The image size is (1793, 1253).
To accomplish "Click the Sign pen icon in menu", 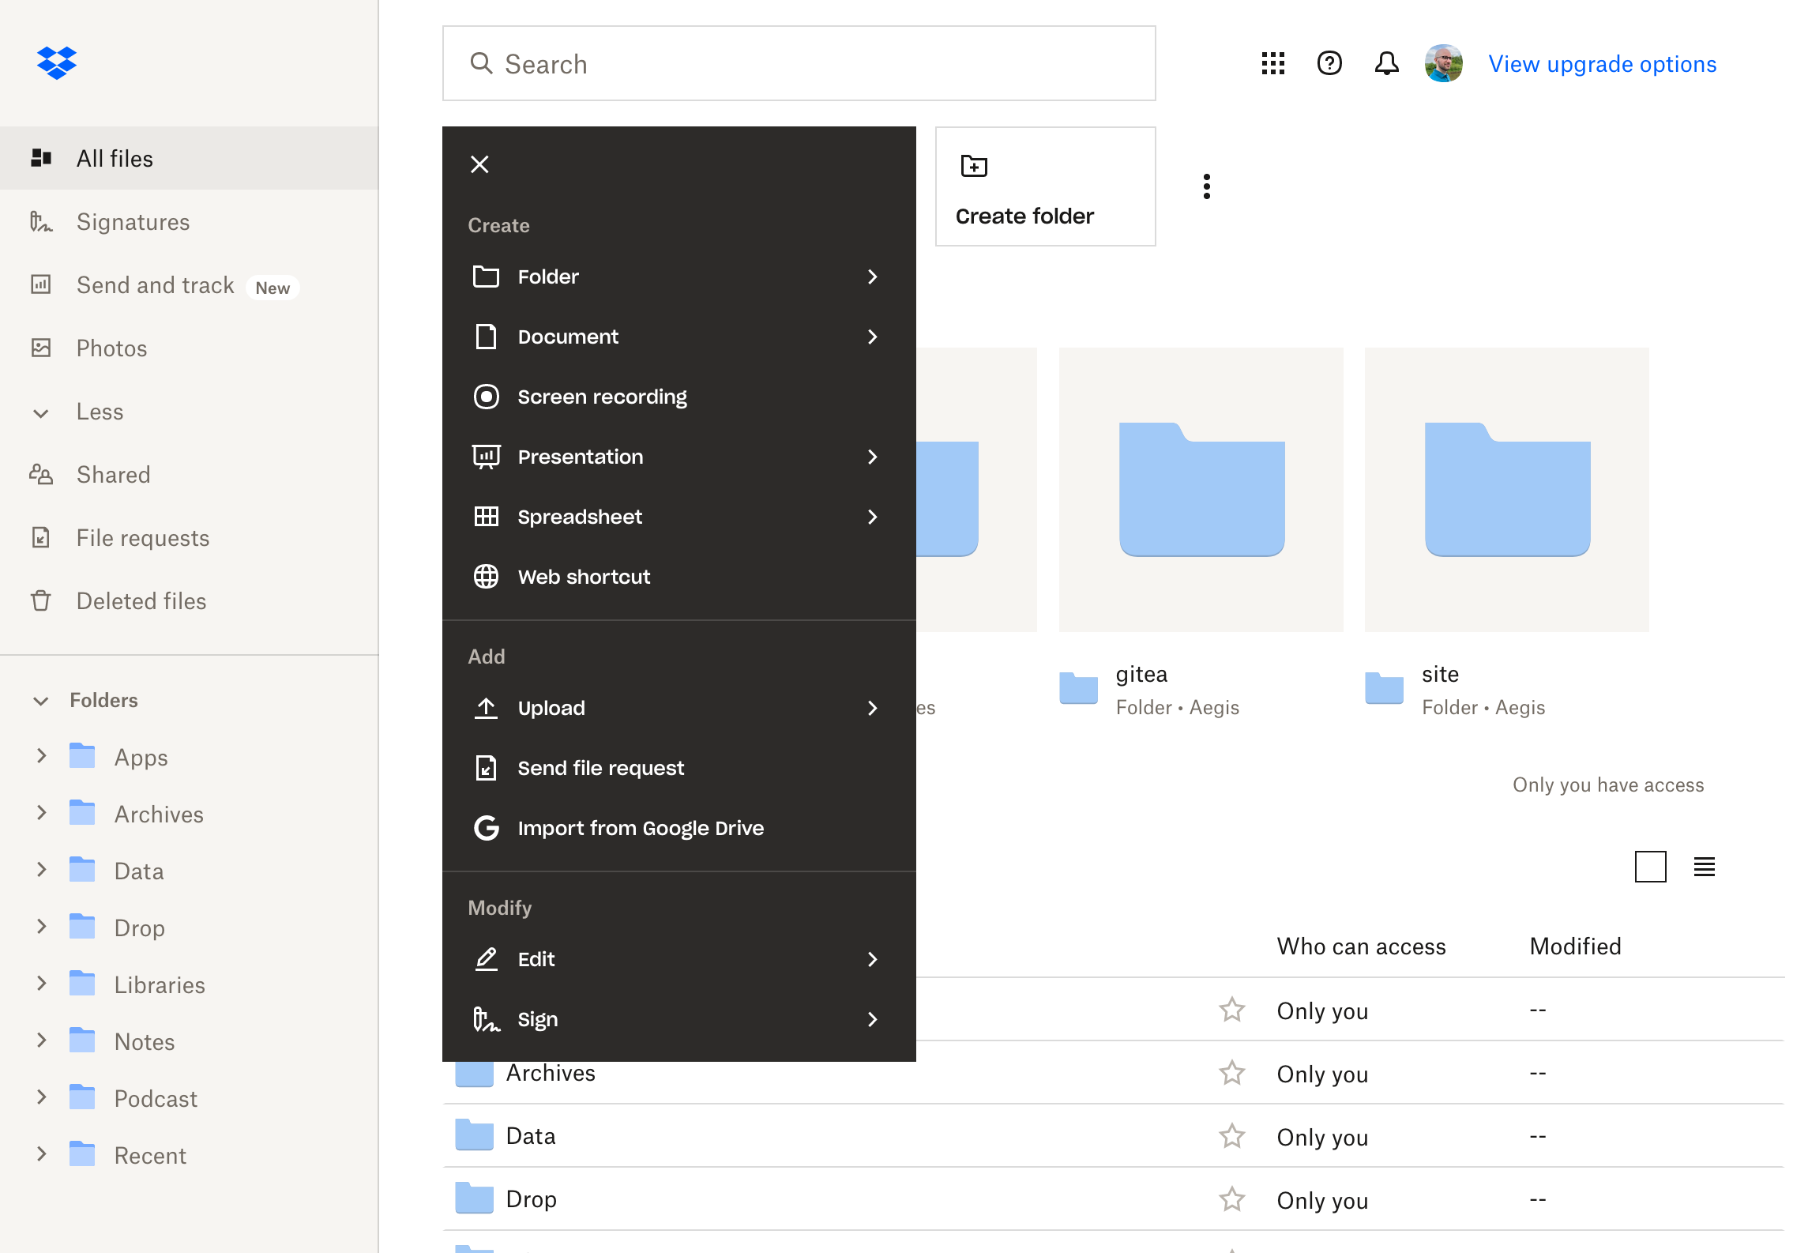I will point(486,1019).
